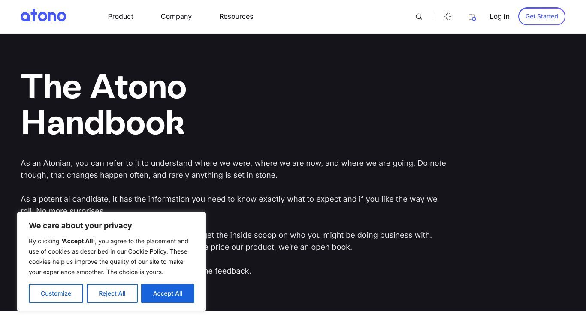Click the 'As a potential candidate' paragraph
Screen dimensions: 586x329
229,205
